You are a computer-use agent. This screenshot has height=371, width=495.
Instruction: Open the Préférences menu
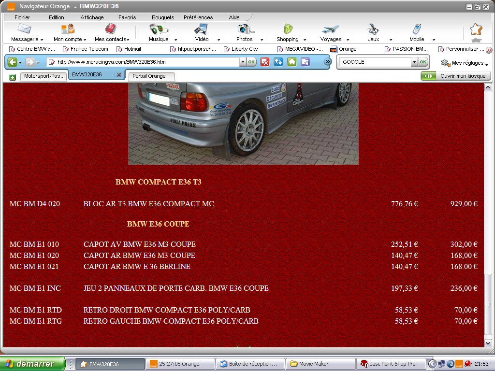198,17
